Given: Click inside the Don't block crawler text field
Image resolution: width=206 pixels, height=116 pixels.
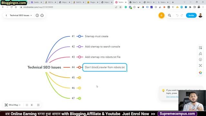Looking at the screenshot, I should 105,67.
